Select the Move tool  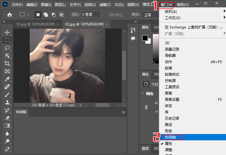[x=7, y=32]
